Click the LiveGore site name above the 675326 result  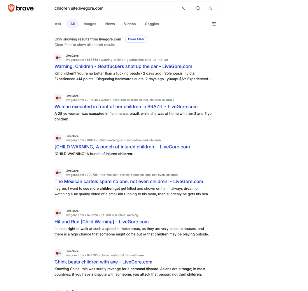pos(72,211)
